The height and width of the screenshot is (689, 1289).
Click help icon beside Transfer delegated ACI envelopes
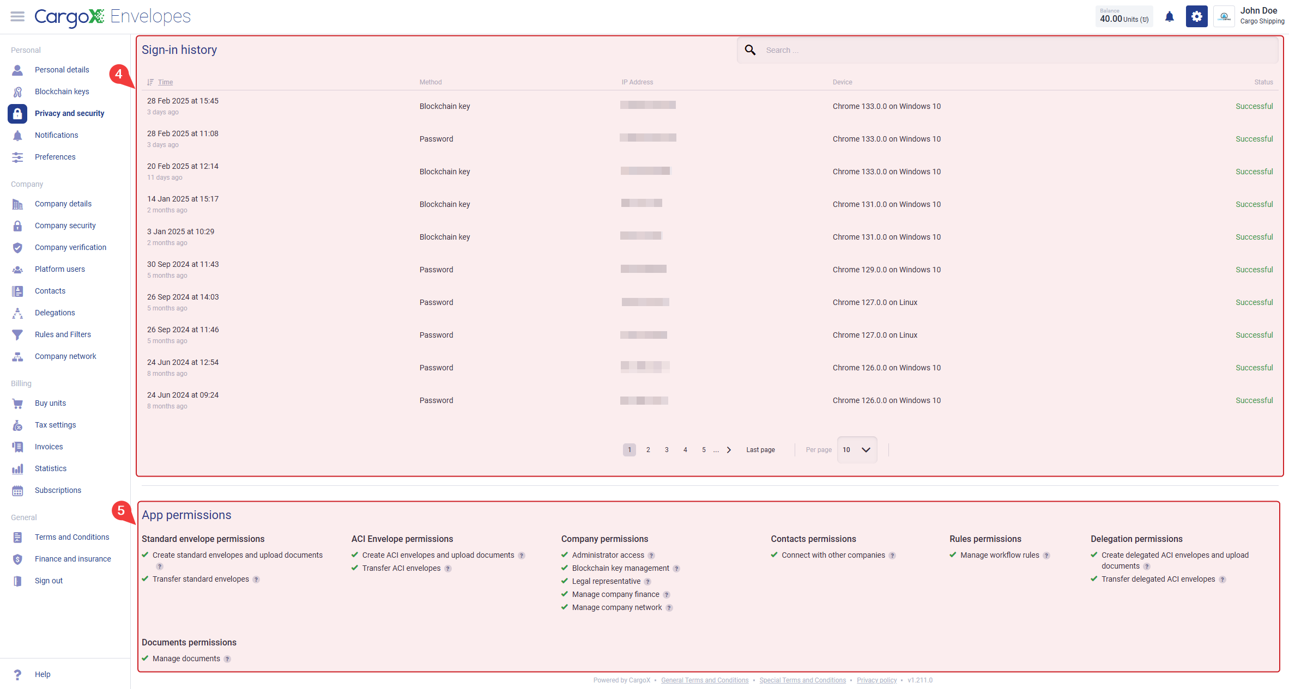(1223, 580)
